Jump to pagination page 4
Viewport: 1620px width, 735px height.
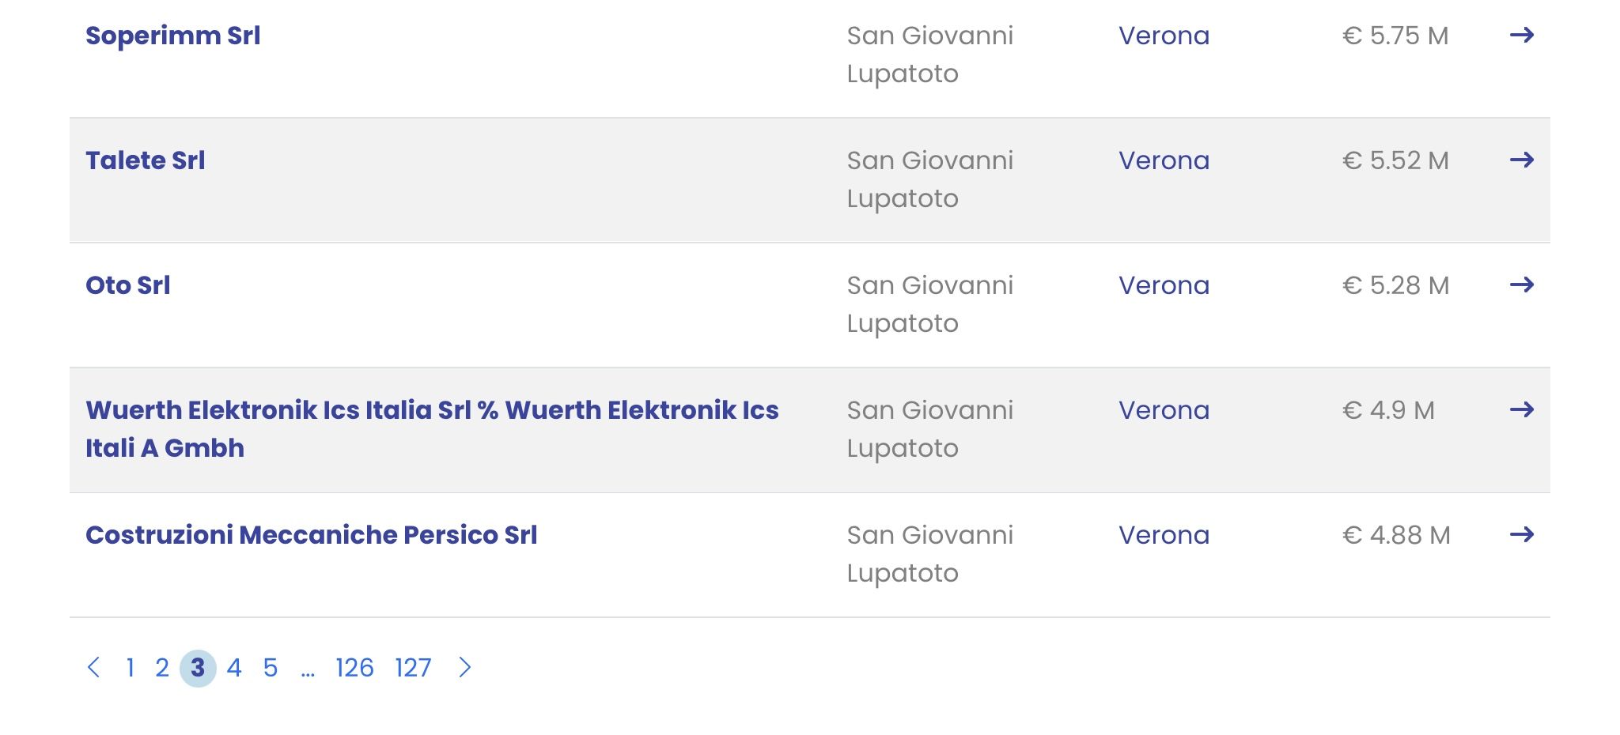tap(234, 668)
